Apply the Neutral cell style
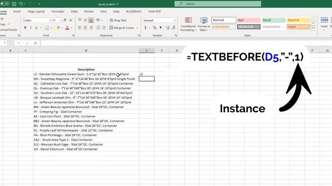 point(299,20)
